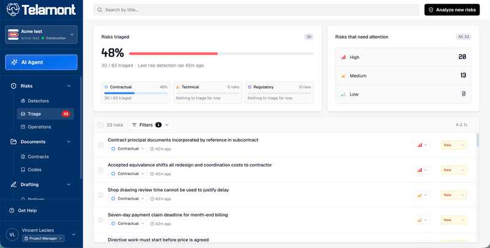
Task: Click the red 33 badge on Triage
Action: pyautogui.click(x=66, y=114)
